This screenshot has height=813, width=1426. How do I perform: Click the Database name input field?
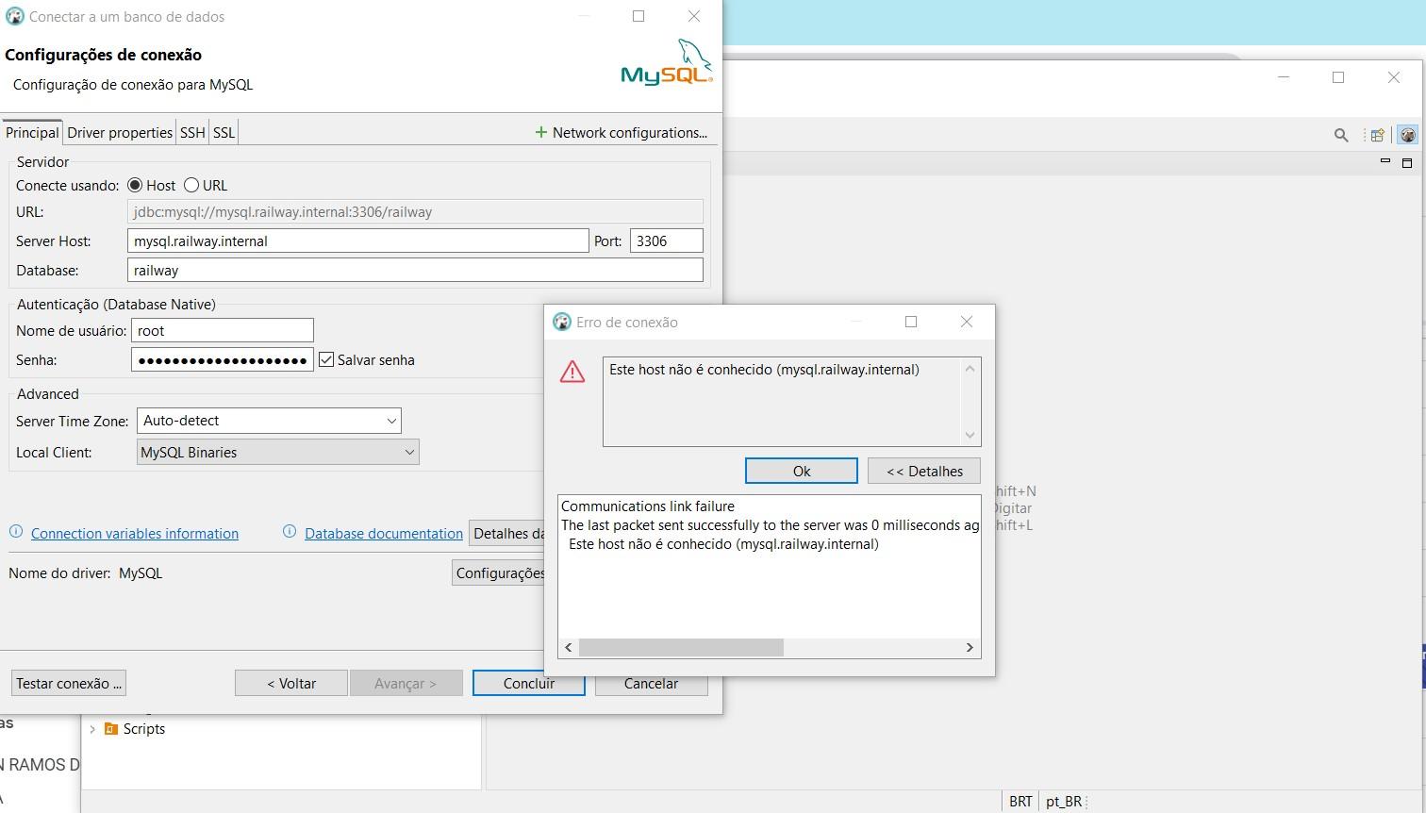[x=415, y=270]
